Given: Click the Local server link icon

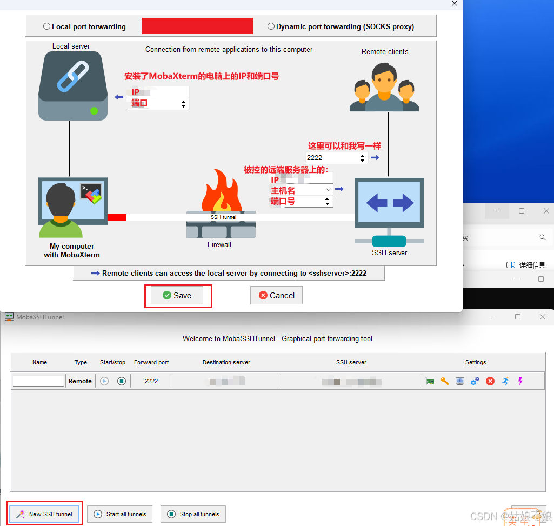Looking at the screenshot, I should (73, 86).
